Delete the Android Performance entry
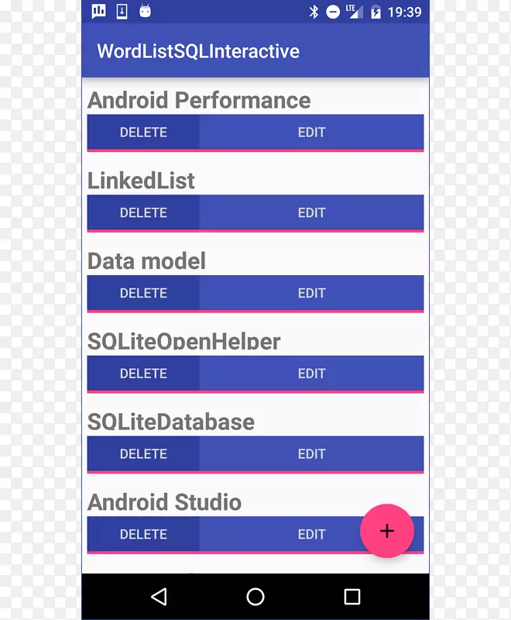 143,133
